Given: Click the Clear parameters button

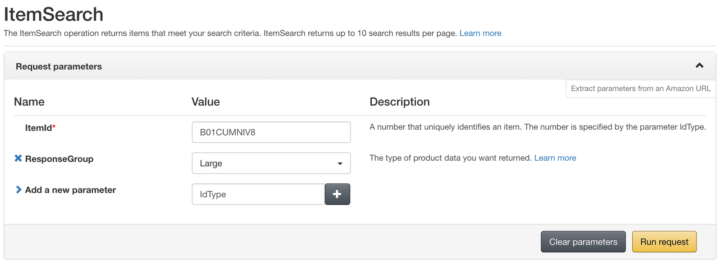Looking at the screenshot, I should coord(583,242).
